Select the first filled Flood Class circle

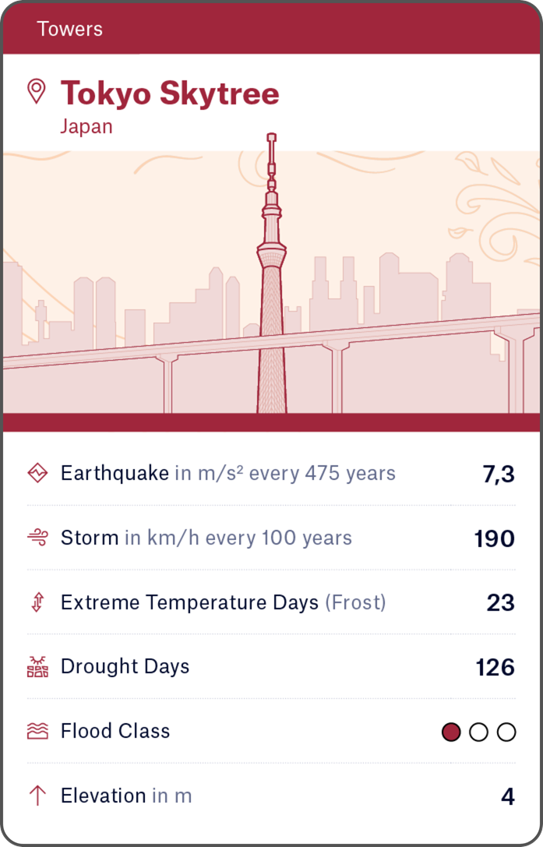[x=451, y=732]
